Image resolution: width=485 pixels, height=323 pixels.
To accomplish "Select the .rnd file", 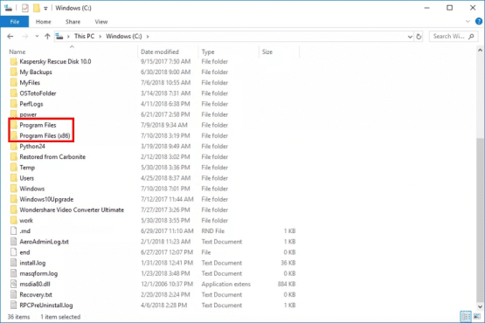I will 24,230.
